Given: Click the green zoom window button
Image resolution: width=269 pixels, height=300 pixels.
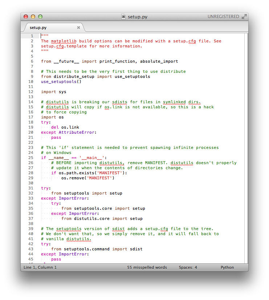Looking at the screenshot, I should tap(40, 17).
